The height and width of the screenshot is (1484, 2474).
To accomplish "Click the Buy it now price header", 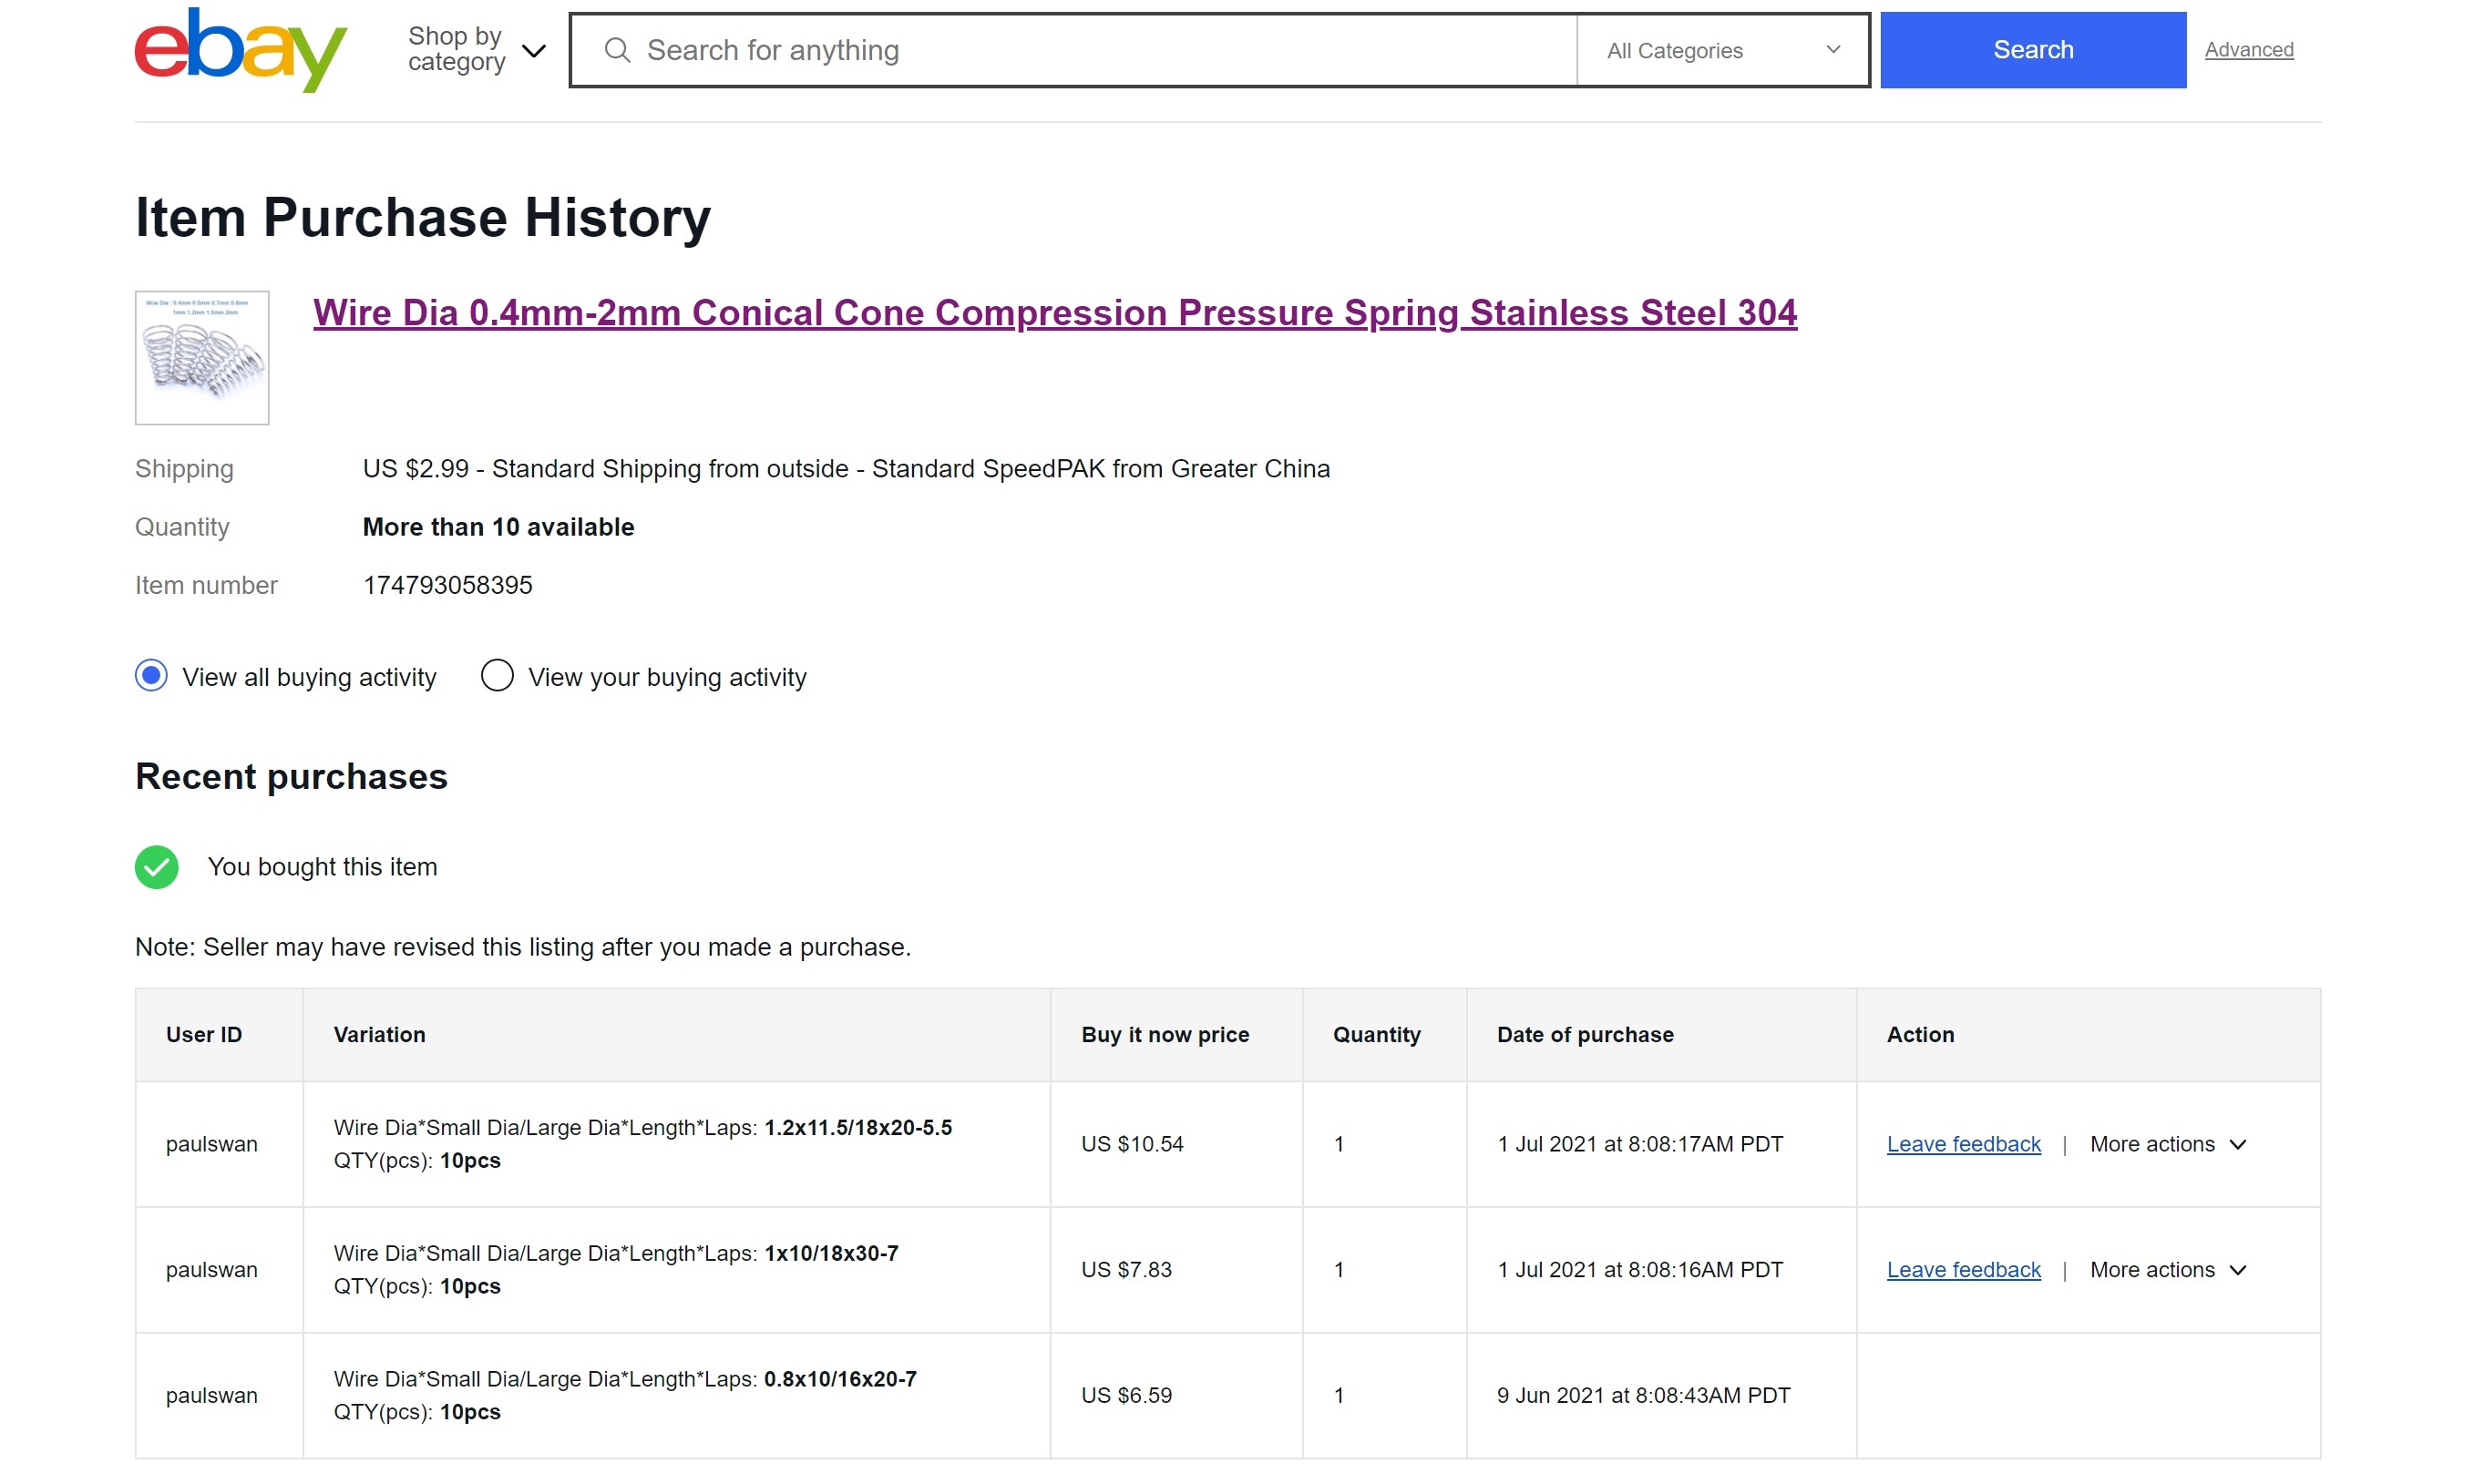I will [1164, 1035].
